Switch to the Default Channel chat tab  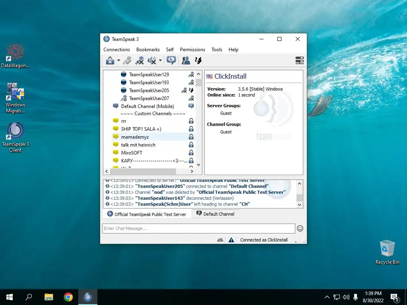215,214
